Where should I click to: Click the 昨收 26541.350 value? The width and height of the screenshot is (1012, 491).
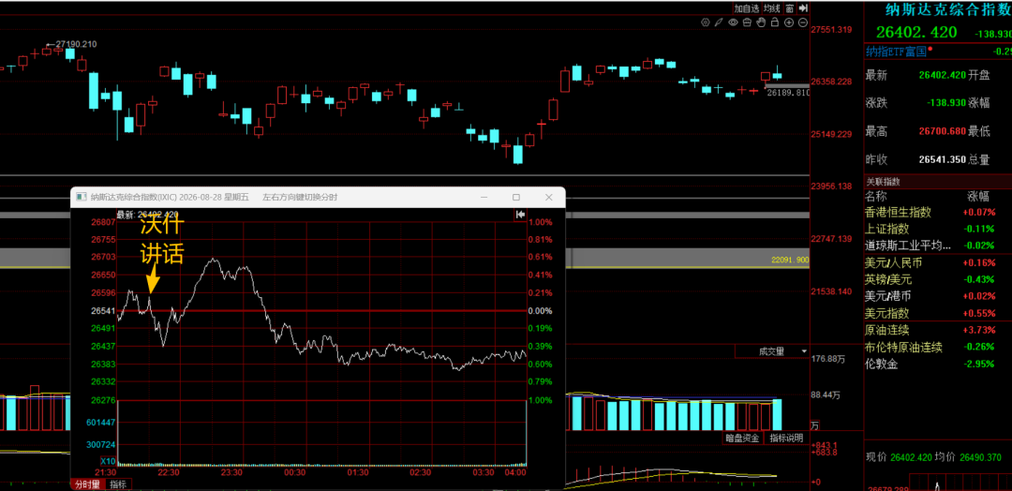tap(942, 159)
